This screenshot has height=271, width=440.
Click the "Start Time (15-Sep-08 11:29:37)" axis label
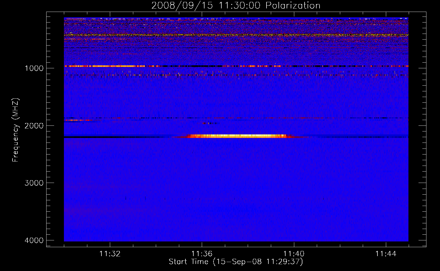click(x=236, y=262)
